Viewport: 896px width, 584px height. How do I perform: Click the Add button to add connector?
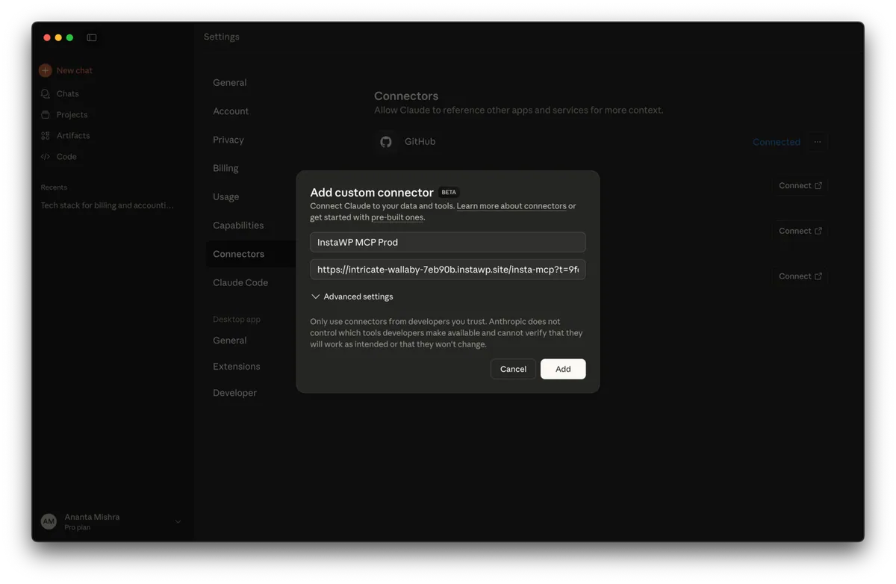[x=563, y=369]
